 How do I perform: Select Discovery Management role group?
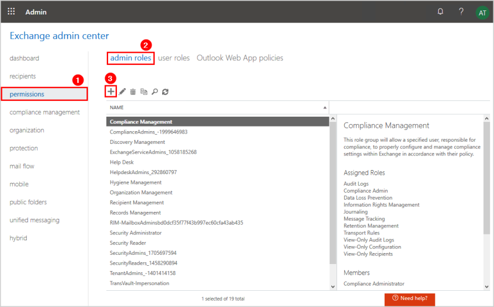point(217,142)
